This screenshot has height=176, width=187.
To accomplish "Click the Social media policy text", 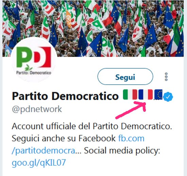I will pos(122,151).
